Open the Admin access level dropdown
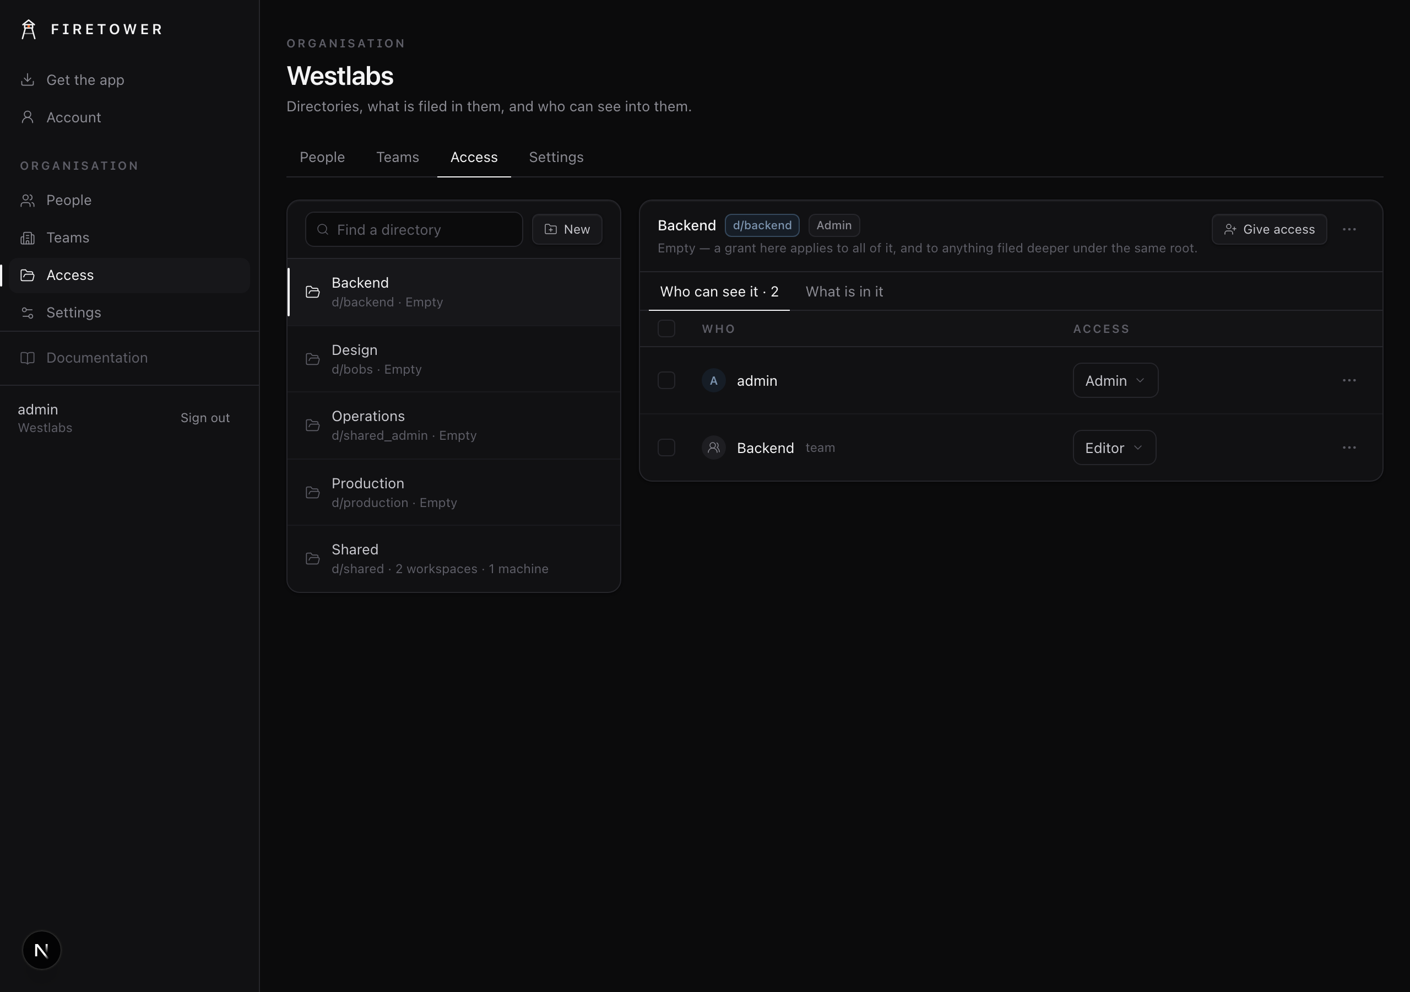Viewport: 1410px width, 992px height. click(x=1115, y=380)
